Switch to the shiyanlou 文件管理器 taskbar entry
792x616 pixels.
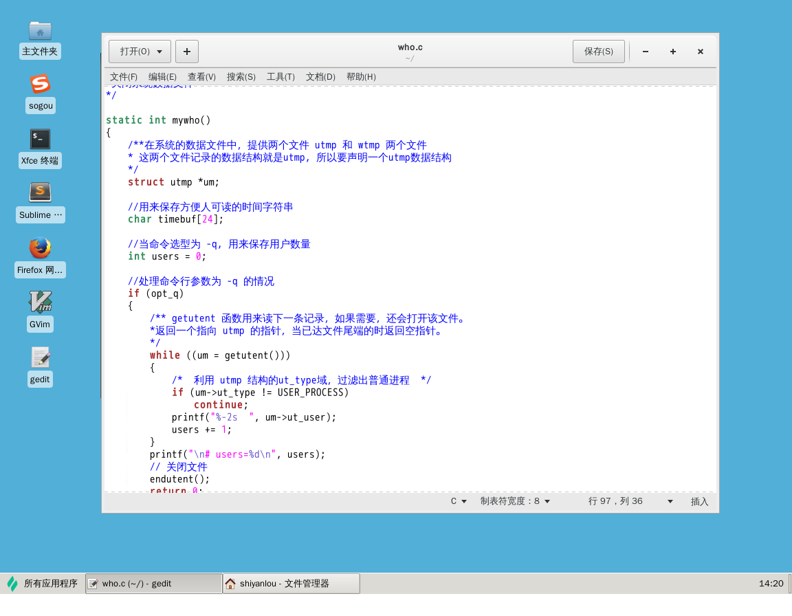click(x=289, y=583)
